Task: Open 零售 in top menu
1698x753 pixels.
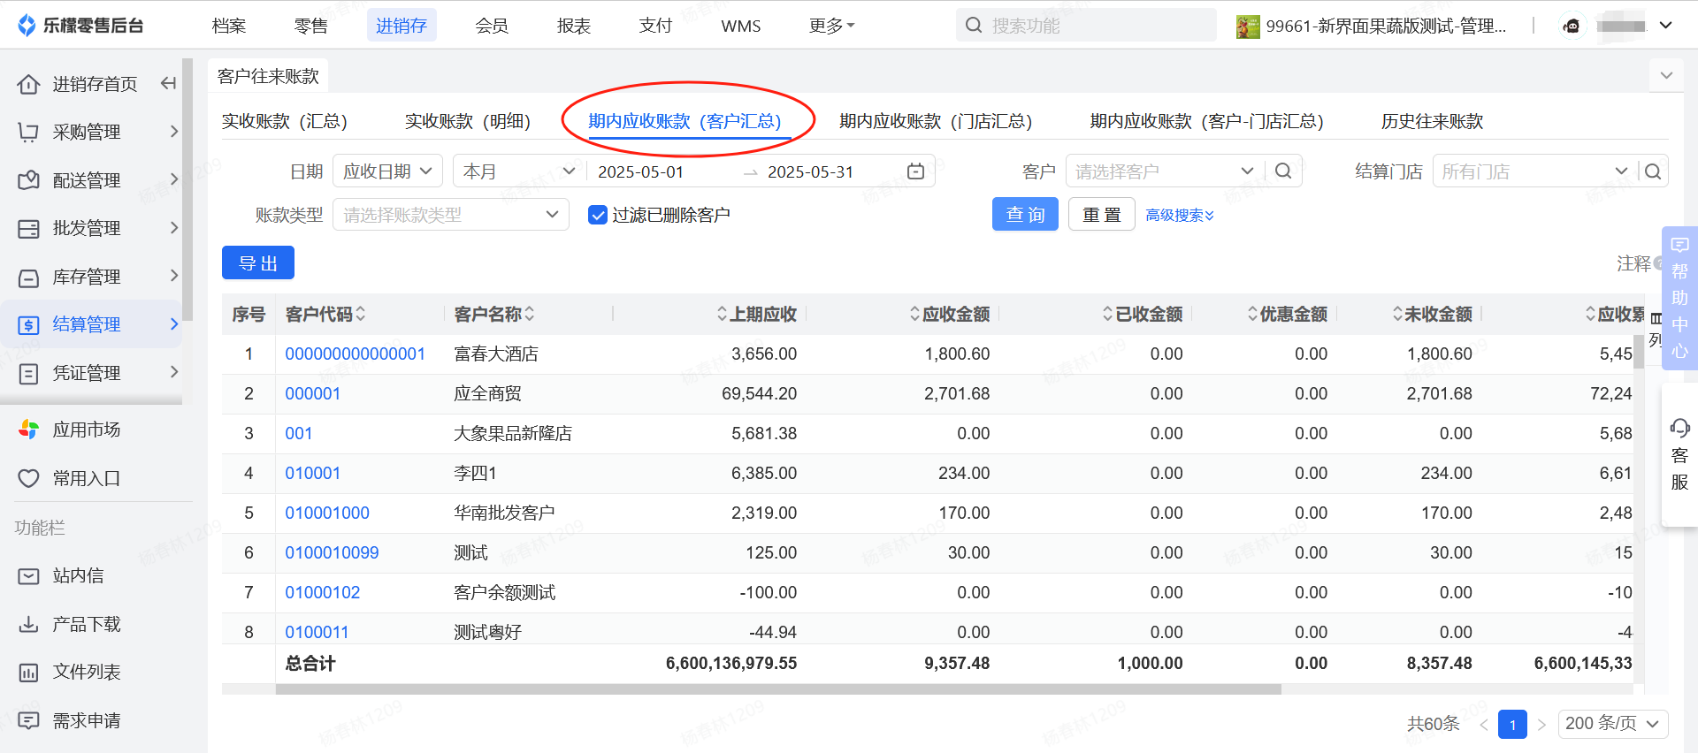Action: (x=310, y=26)
